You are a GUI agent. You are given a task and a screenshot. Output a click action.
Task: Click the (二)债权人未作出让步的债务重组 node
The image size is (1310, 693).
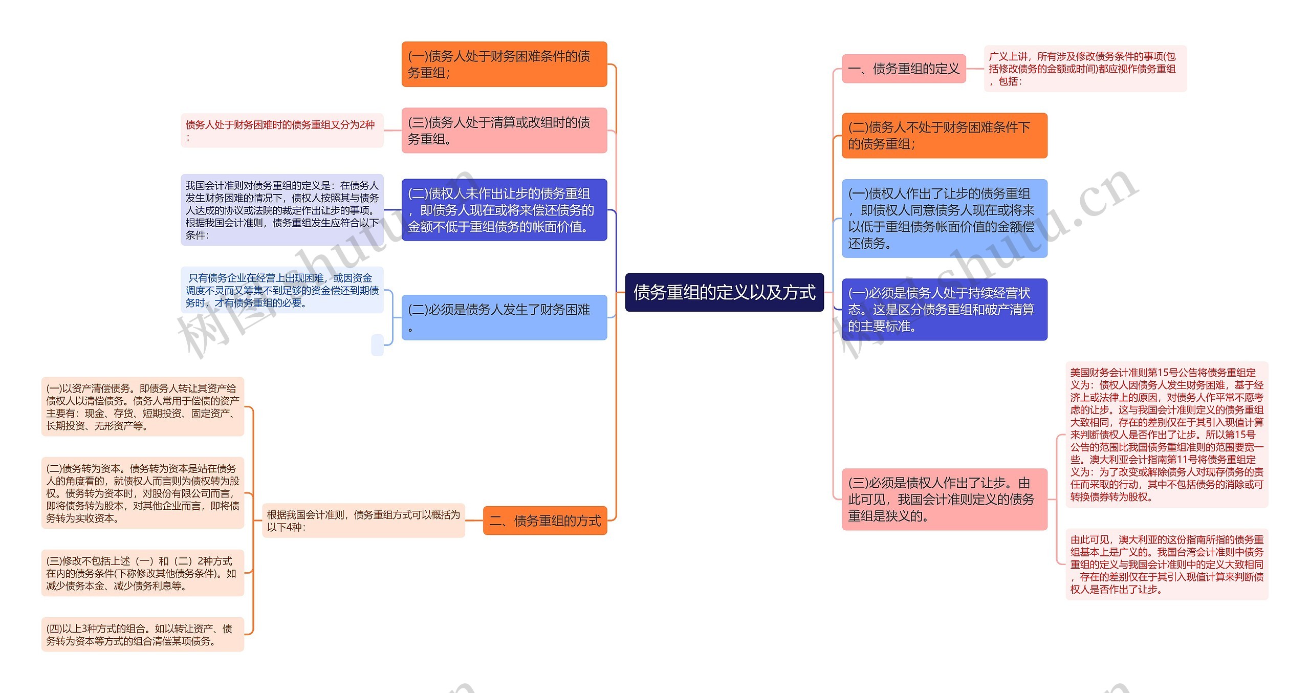[x=504, y=210]
